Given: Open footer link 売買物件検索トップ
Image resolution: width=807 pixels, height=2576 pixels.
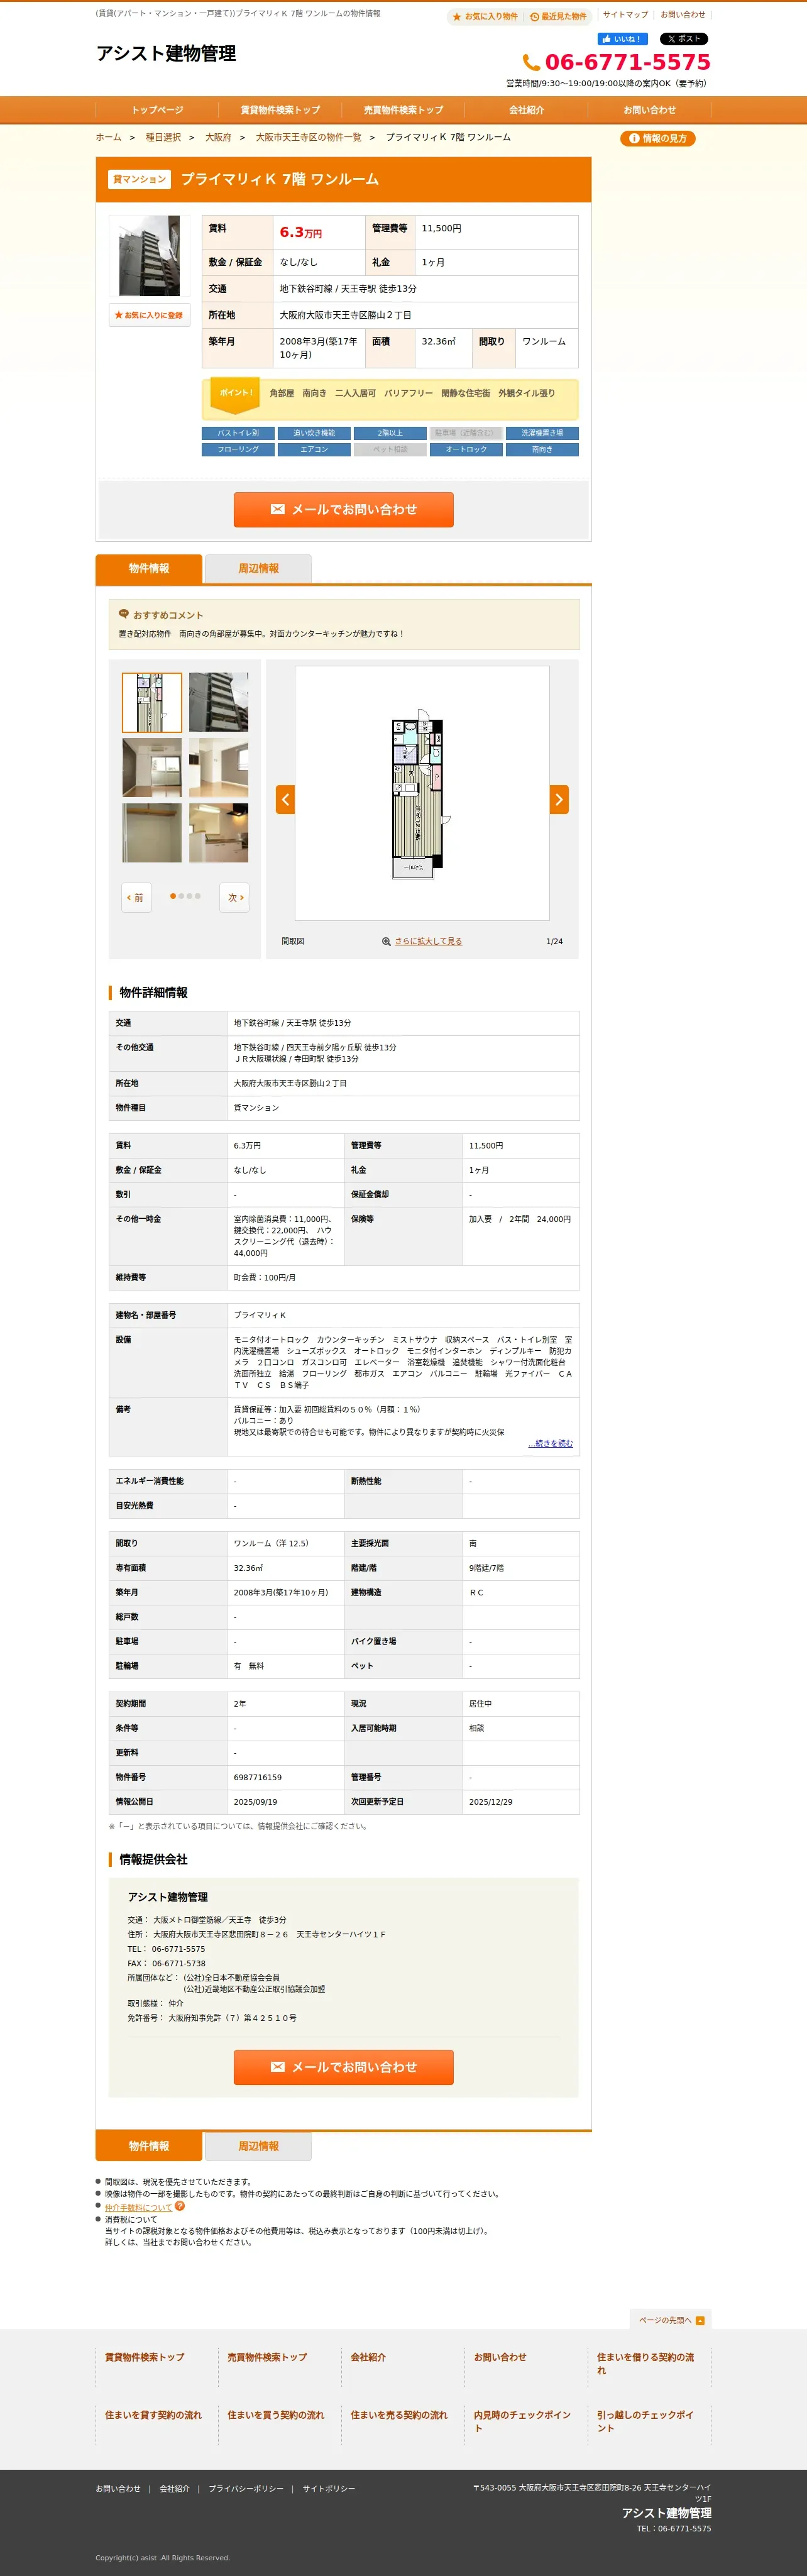Looking at the screenshot, I should (267, 2357).
